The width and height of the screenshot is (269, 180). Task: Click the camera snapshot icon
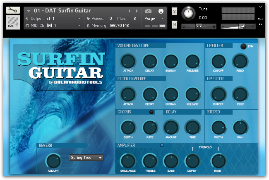point(148,11)
